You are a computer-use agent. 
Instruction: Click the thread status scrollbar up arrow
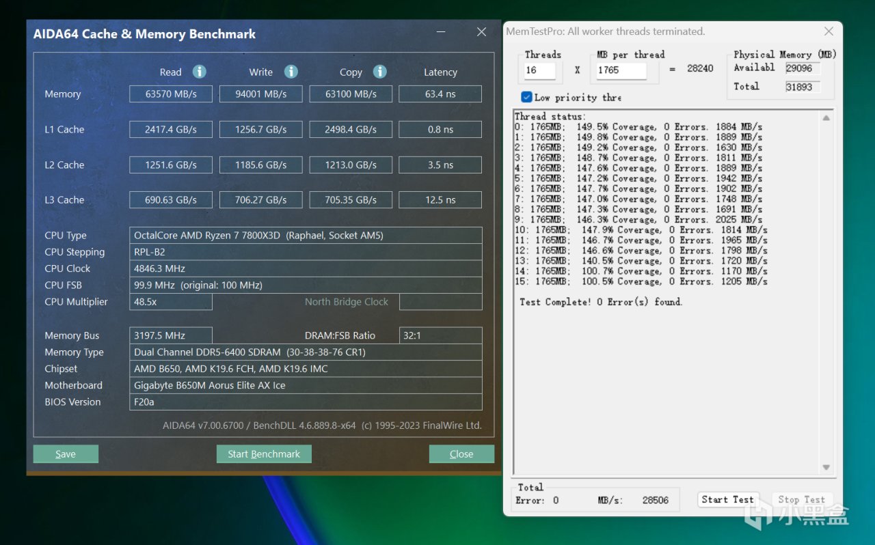(826, 118)
